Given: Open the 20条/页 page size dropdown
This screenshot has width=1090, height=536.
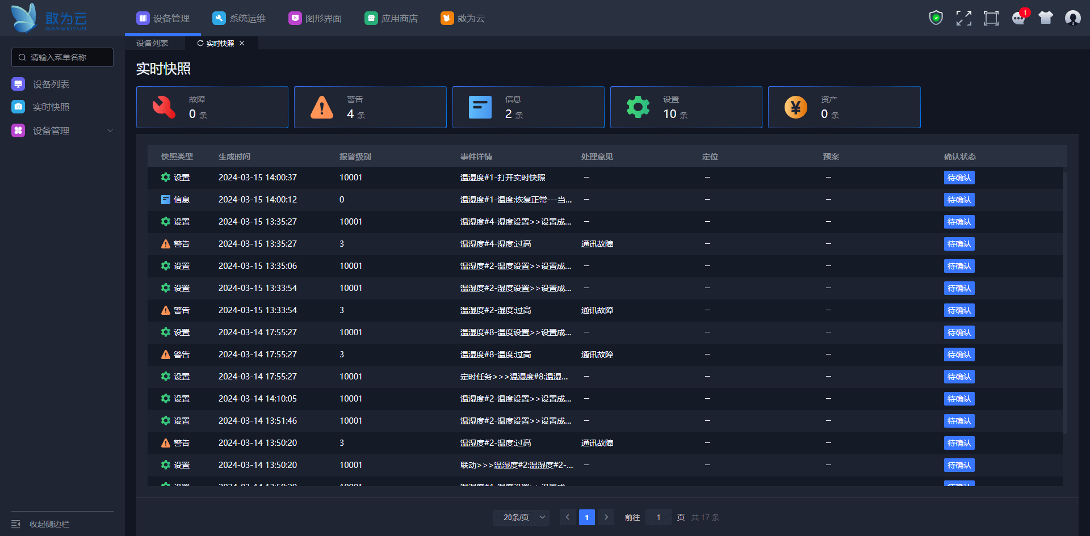Looking at the screenshot, I should coord(521,517).
